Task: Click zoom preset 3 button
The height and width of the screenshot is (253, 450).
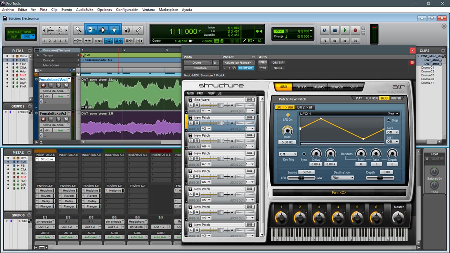Action: pos(55,41)
